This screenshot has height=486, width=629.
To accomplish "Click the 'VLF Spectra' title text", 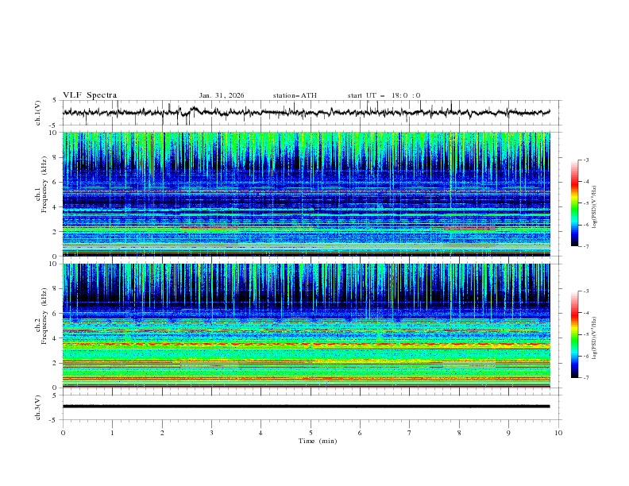I will point(90,95).
